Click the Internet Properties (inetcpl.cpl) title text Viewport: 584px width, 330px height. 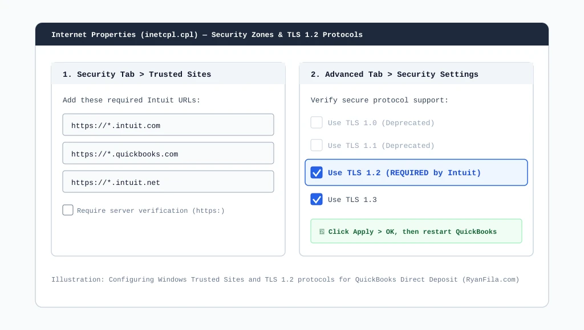pos(206,35)
